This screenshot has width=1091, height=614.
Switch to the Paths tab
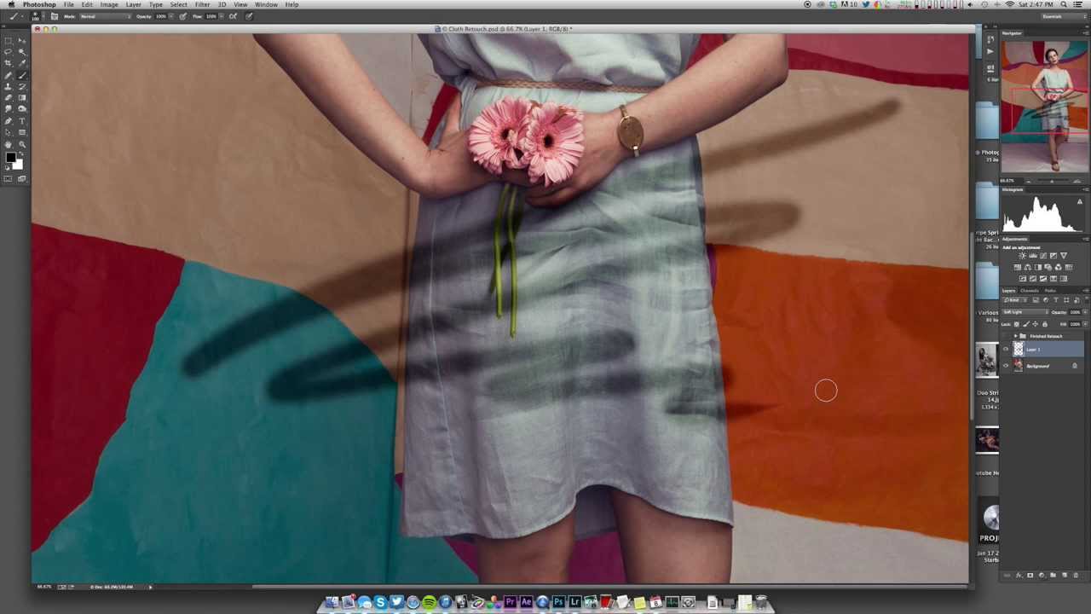click(x=1050, y=291)
